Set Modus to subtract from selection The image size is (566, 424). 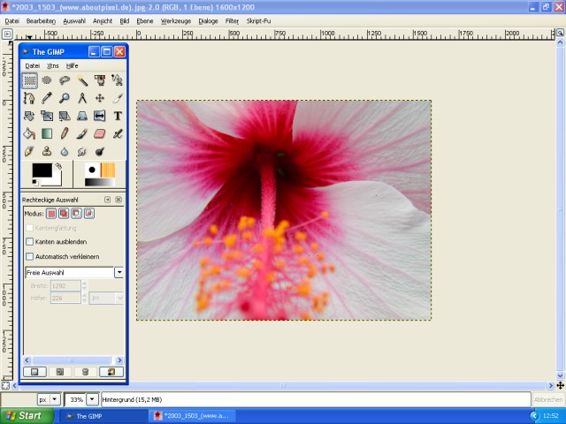pyautogui.click(x=77, y=214)
